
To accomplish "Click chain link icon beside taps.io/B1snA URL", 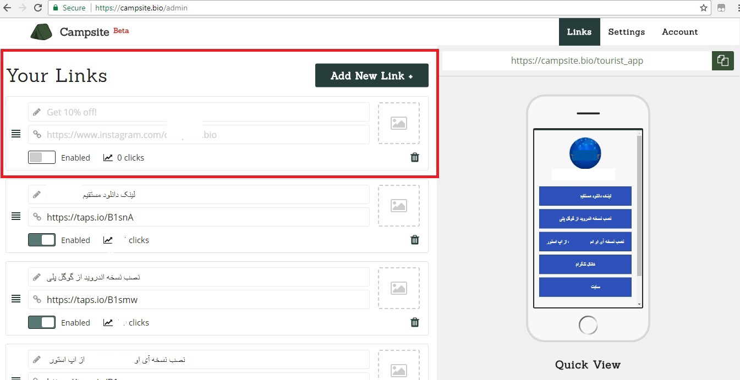I will pyautogui.click(x=37, y=217).
